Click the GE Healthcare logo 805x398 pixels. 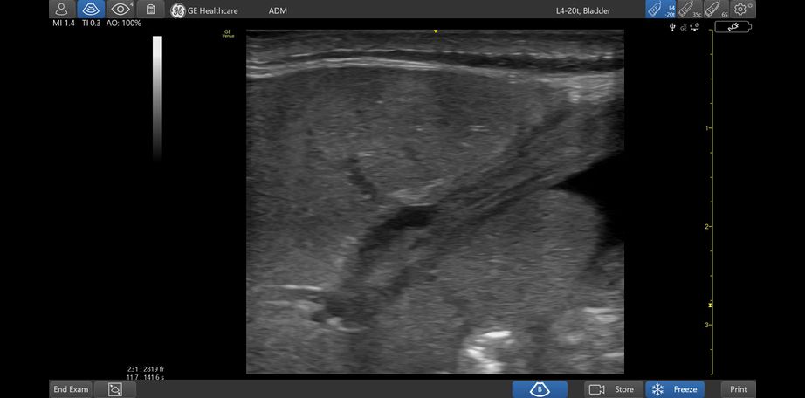tap(177, 10)
